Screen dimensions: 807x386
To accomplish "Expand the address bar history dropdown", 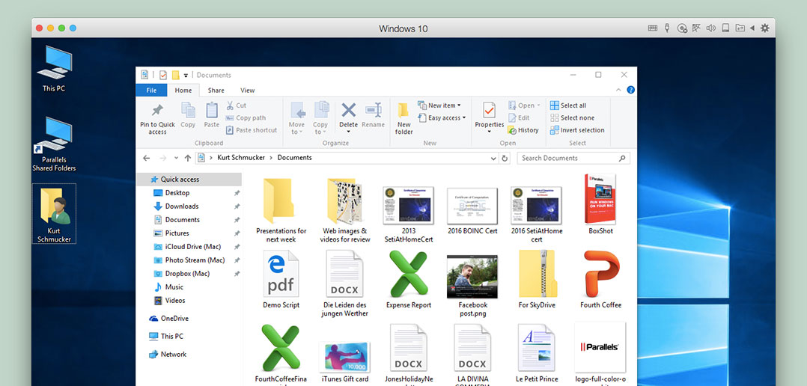I will click(x=493, y=159).
